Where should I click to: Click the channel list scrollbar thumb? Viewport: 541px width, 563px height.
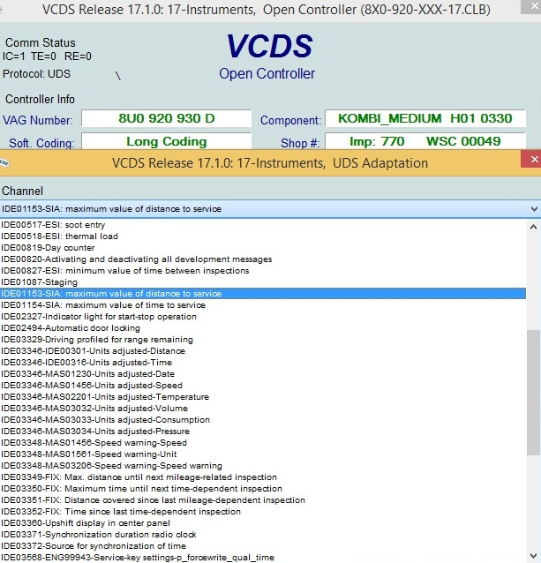pos(533,393)
